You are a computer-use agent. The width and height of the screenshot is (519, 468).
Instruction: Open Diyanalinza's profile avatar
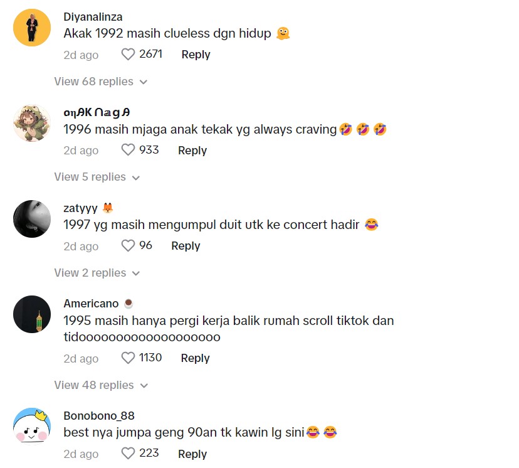(x=32, y=28)
